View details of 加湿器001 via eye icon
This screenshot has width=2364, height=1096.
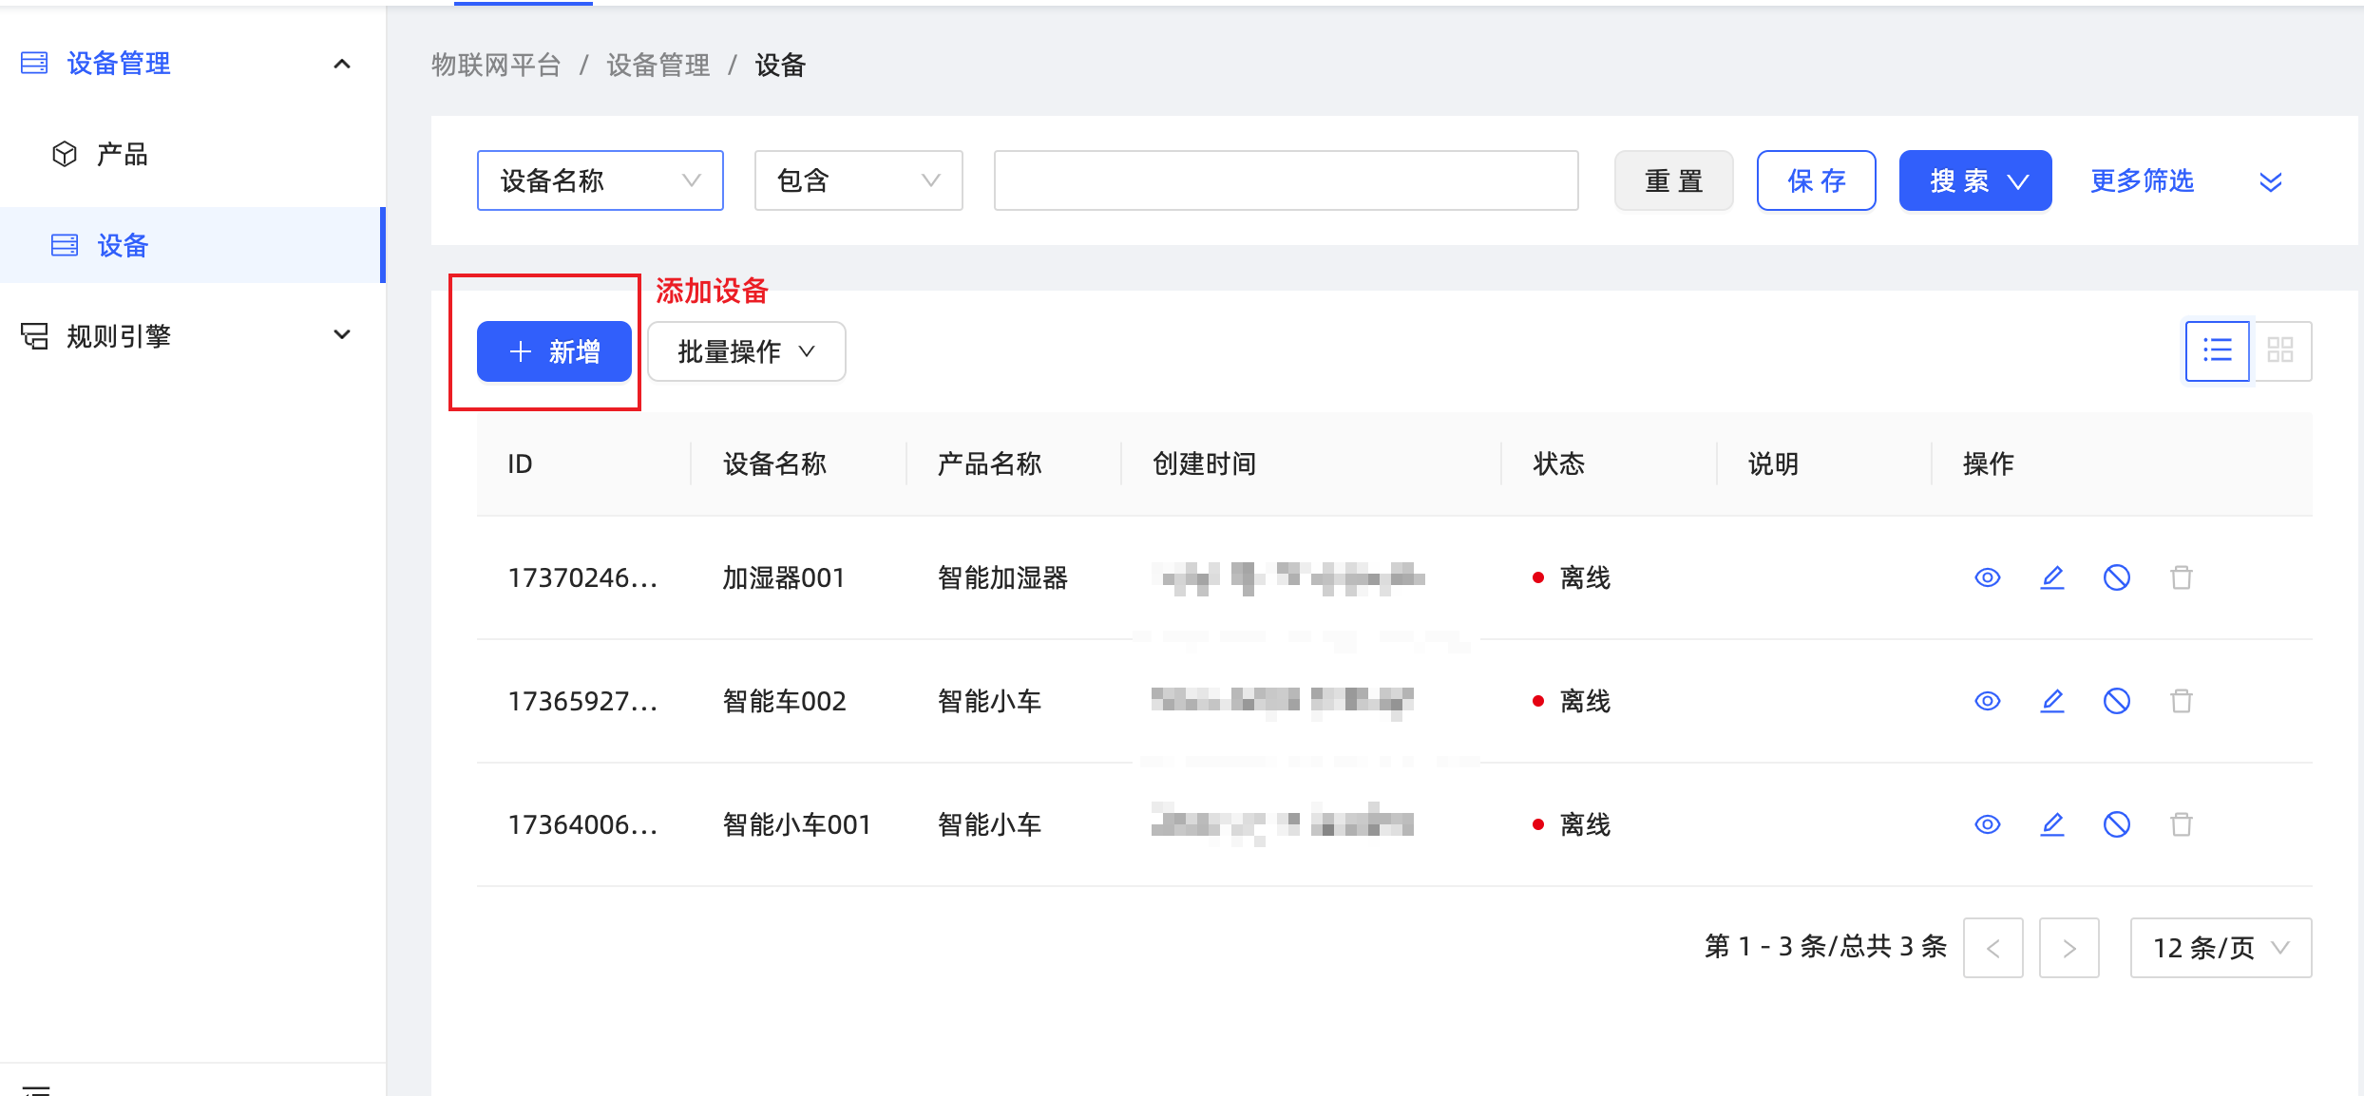(1988, 577)
